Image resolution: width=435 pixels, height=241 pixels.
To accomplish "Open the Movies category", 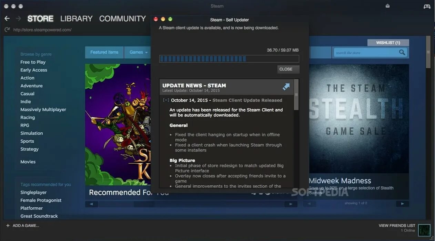I will coord(28,162).
